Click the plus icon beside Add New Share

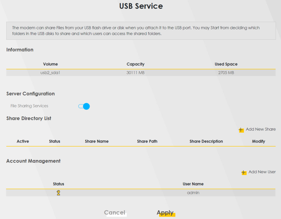[241, 130]
